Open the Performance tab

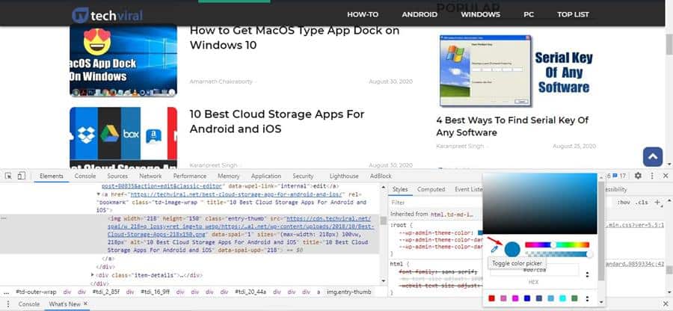coord(190,176)
